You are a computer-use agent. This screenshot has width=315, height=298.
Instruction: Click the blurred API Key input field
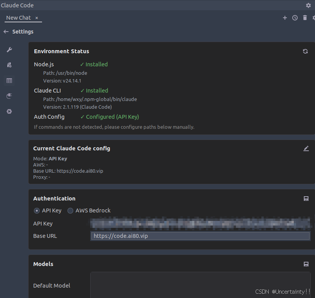pyautogui.click(x=200, y=224)
